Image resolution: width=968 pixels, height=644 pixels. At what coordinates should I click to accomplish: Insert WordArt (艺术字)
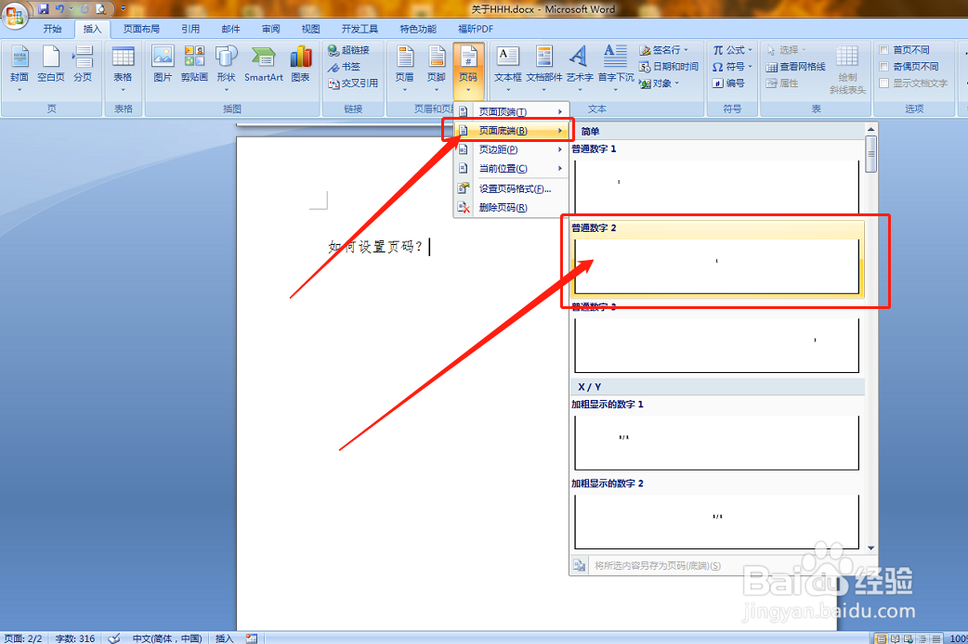pos(579,68)
